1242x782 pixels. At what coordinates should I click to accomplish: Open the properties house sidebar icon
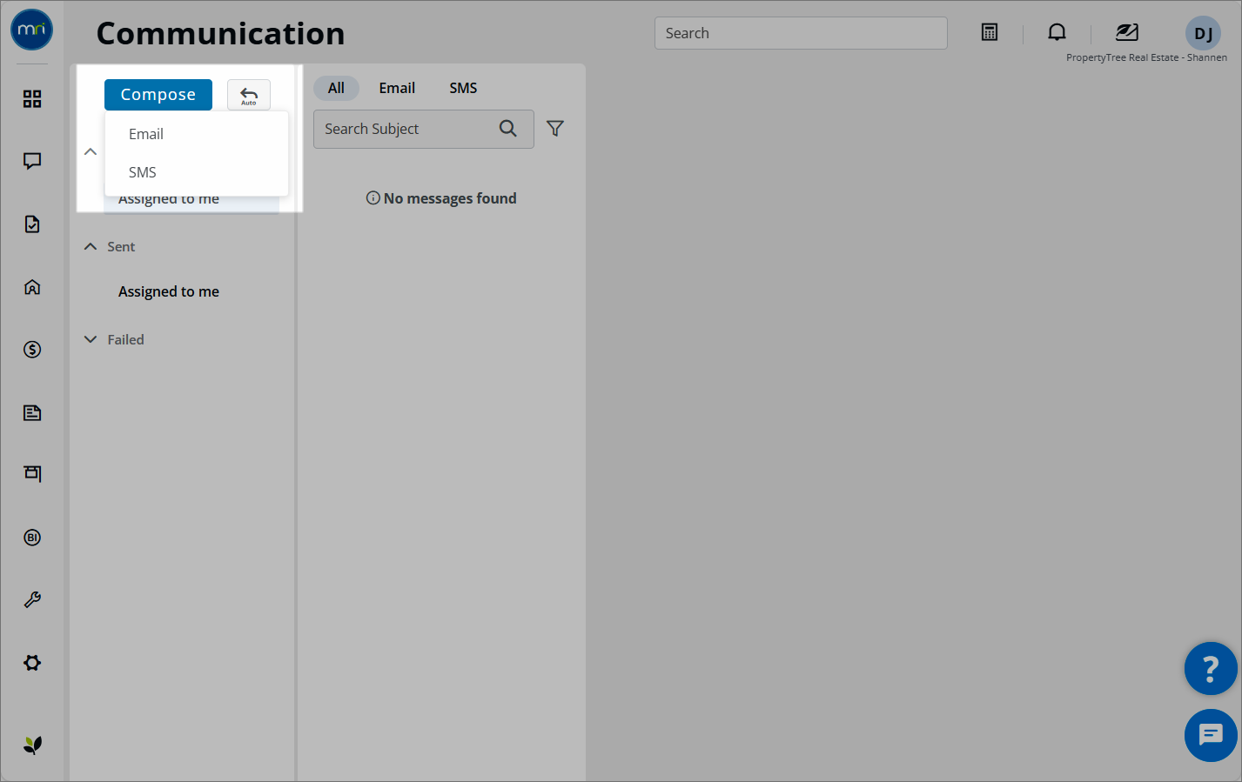pyautogui.click(x=32, y=287)
